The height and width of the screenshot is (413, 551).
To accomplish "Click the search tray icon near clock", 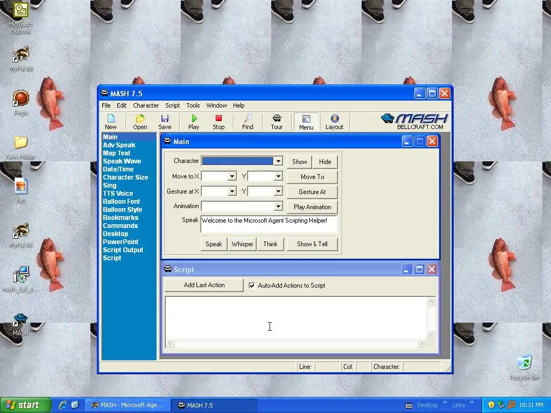I will (x=511, y=405).
